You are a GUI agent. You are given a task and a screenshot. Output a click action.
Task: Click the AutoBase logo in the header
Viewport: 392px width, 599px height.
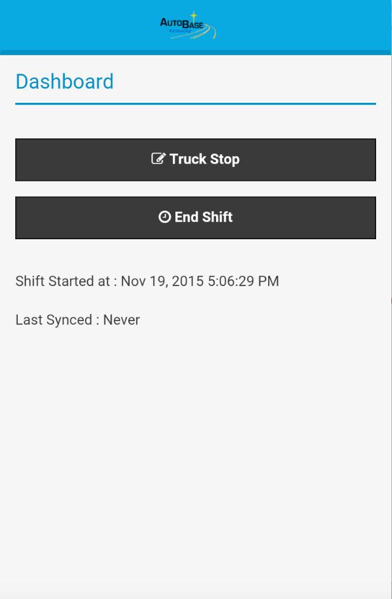188,26
